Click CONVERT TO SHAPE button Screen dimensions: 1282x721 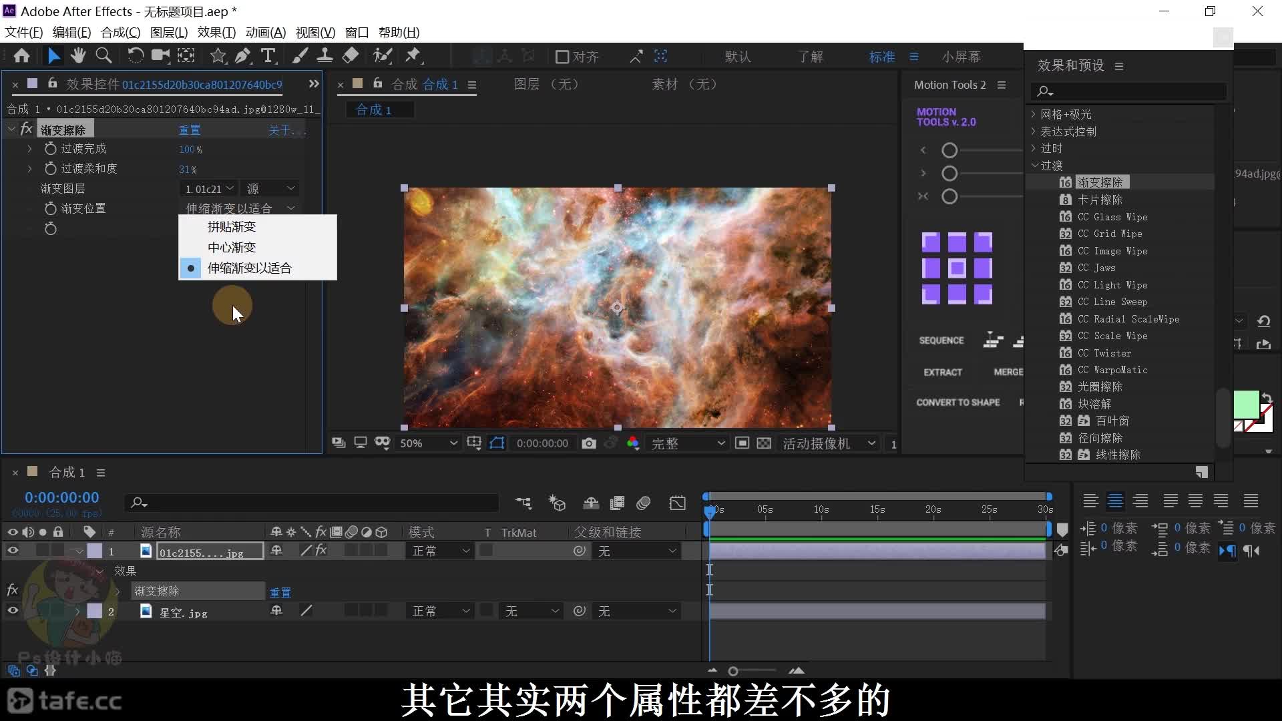[957, 403]
